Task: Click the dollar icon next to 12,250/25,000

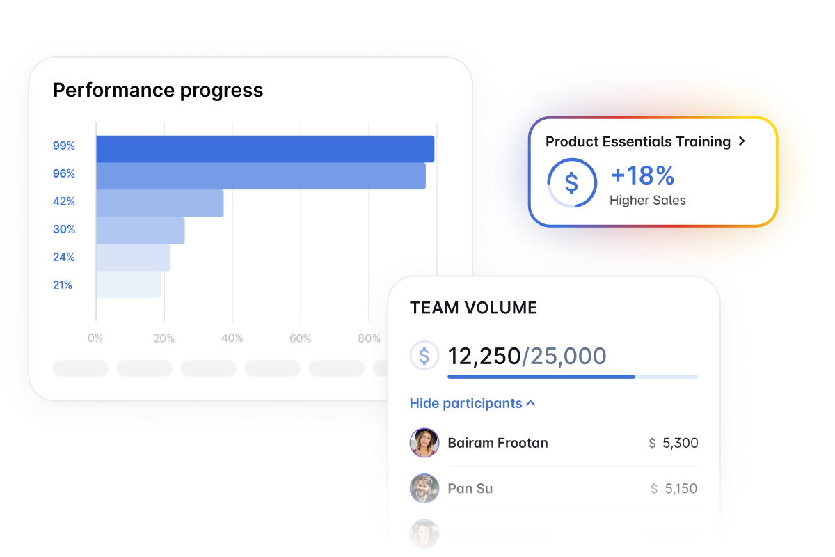Action: tap(424, 356)
